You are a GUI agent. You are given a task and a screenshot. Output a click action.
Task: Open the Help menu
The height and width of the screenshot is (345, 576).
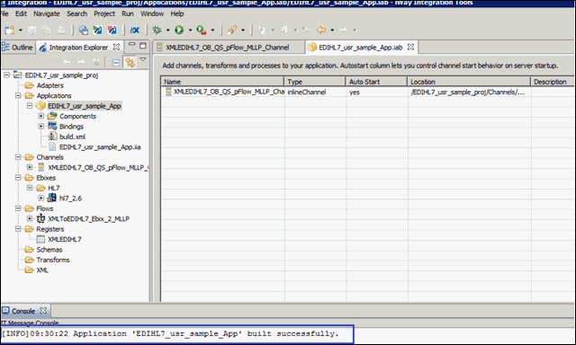click(x=177, y=14)
